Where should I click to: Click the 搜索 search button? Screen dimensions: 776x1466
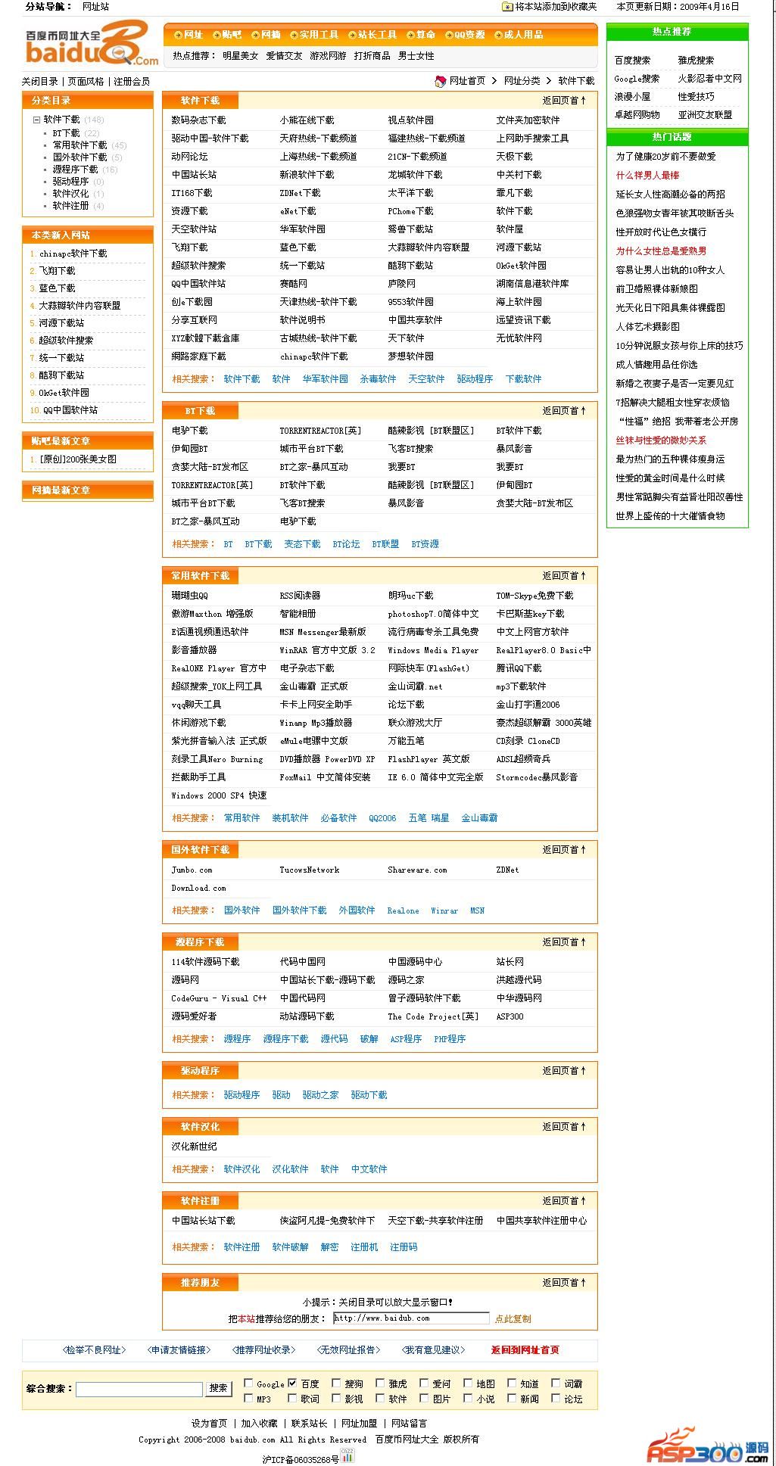[x=219, y=1388]
